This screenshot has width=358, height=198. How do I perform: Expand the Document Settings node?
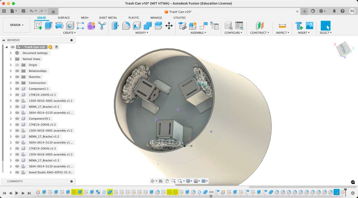(x=11, y=53)
